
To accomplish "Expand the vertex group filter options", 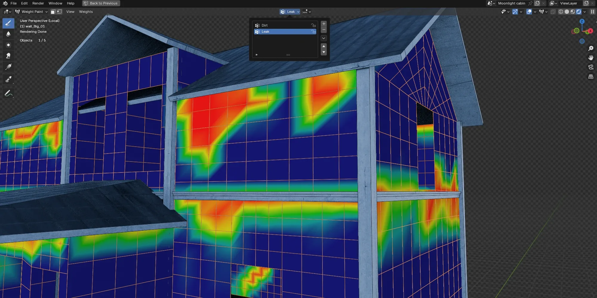I will [256, 55].
